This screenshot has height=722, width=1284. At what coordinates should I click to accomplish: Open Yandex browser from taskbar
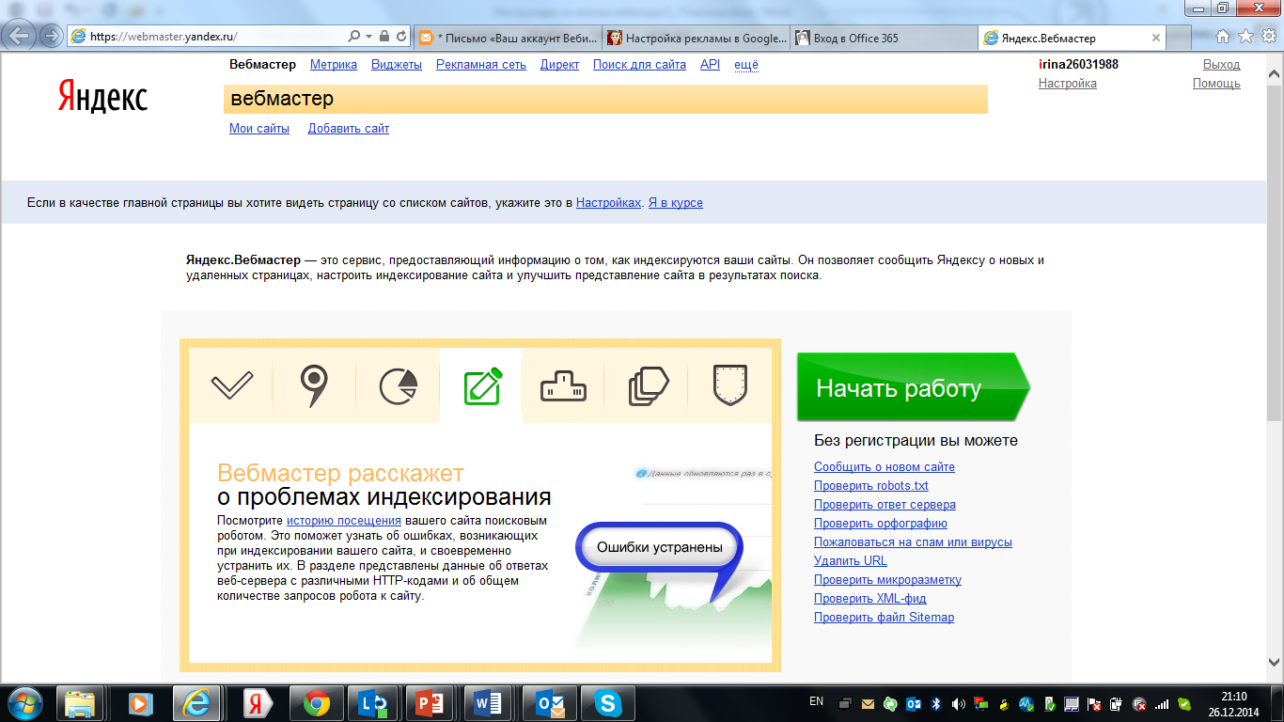pos(256,702)
